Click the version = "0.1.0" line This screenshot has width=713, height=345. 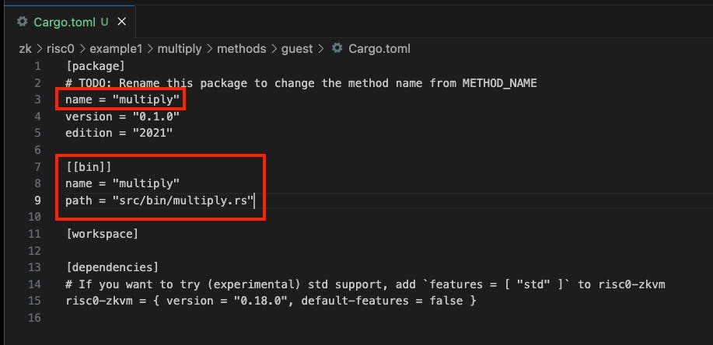click(122, 117)
